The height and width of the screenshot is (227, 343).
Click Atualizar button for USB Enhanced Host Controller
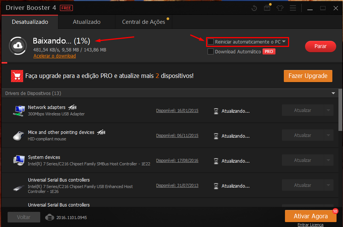pyautogui.click(x=302, y=185)
